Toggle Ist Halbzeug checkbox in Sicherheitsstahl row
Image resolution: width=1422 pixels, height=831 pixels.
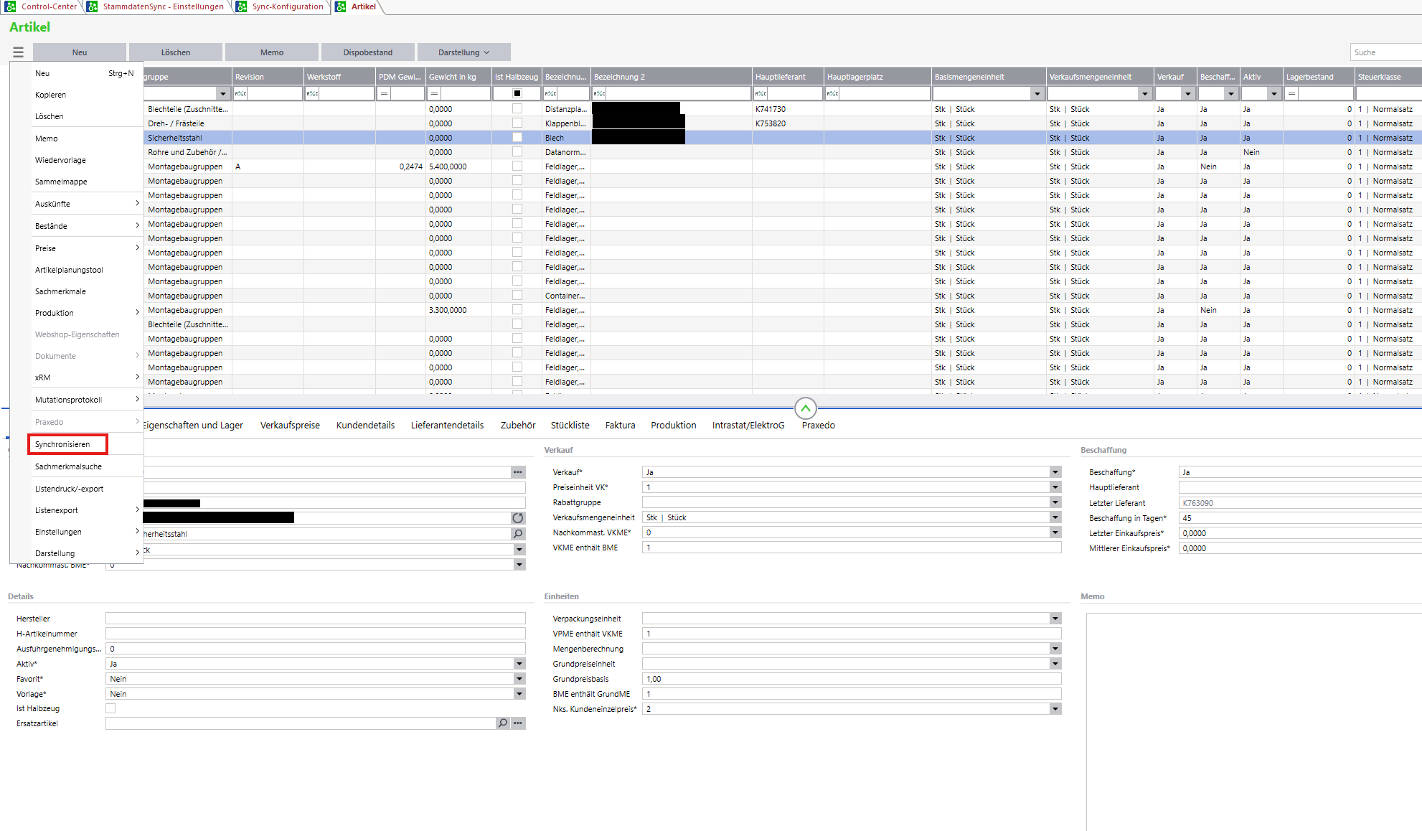click(x=517, y=138)
